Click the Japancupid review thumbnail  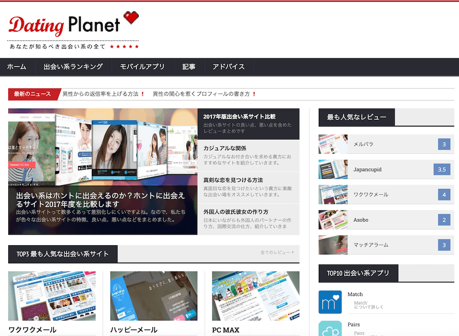click(333, 170)
